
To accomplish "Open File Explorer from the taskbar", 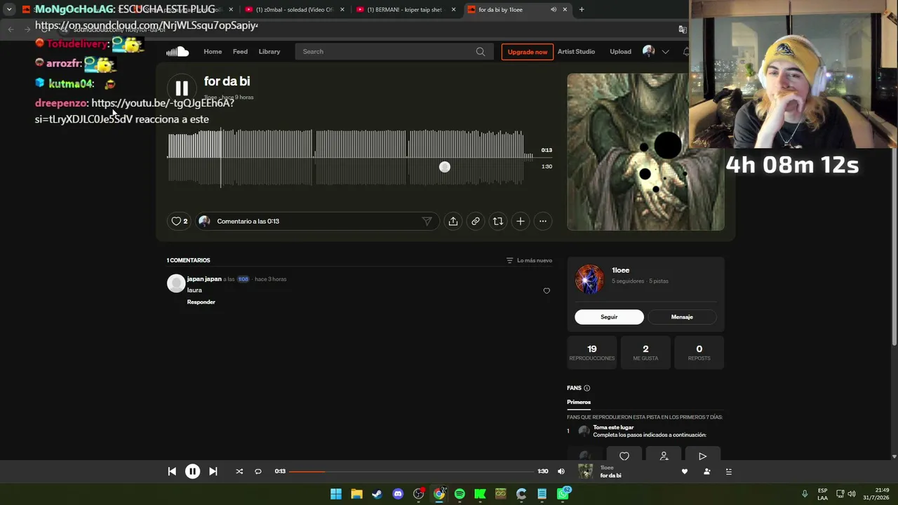I will click(356, 494).
